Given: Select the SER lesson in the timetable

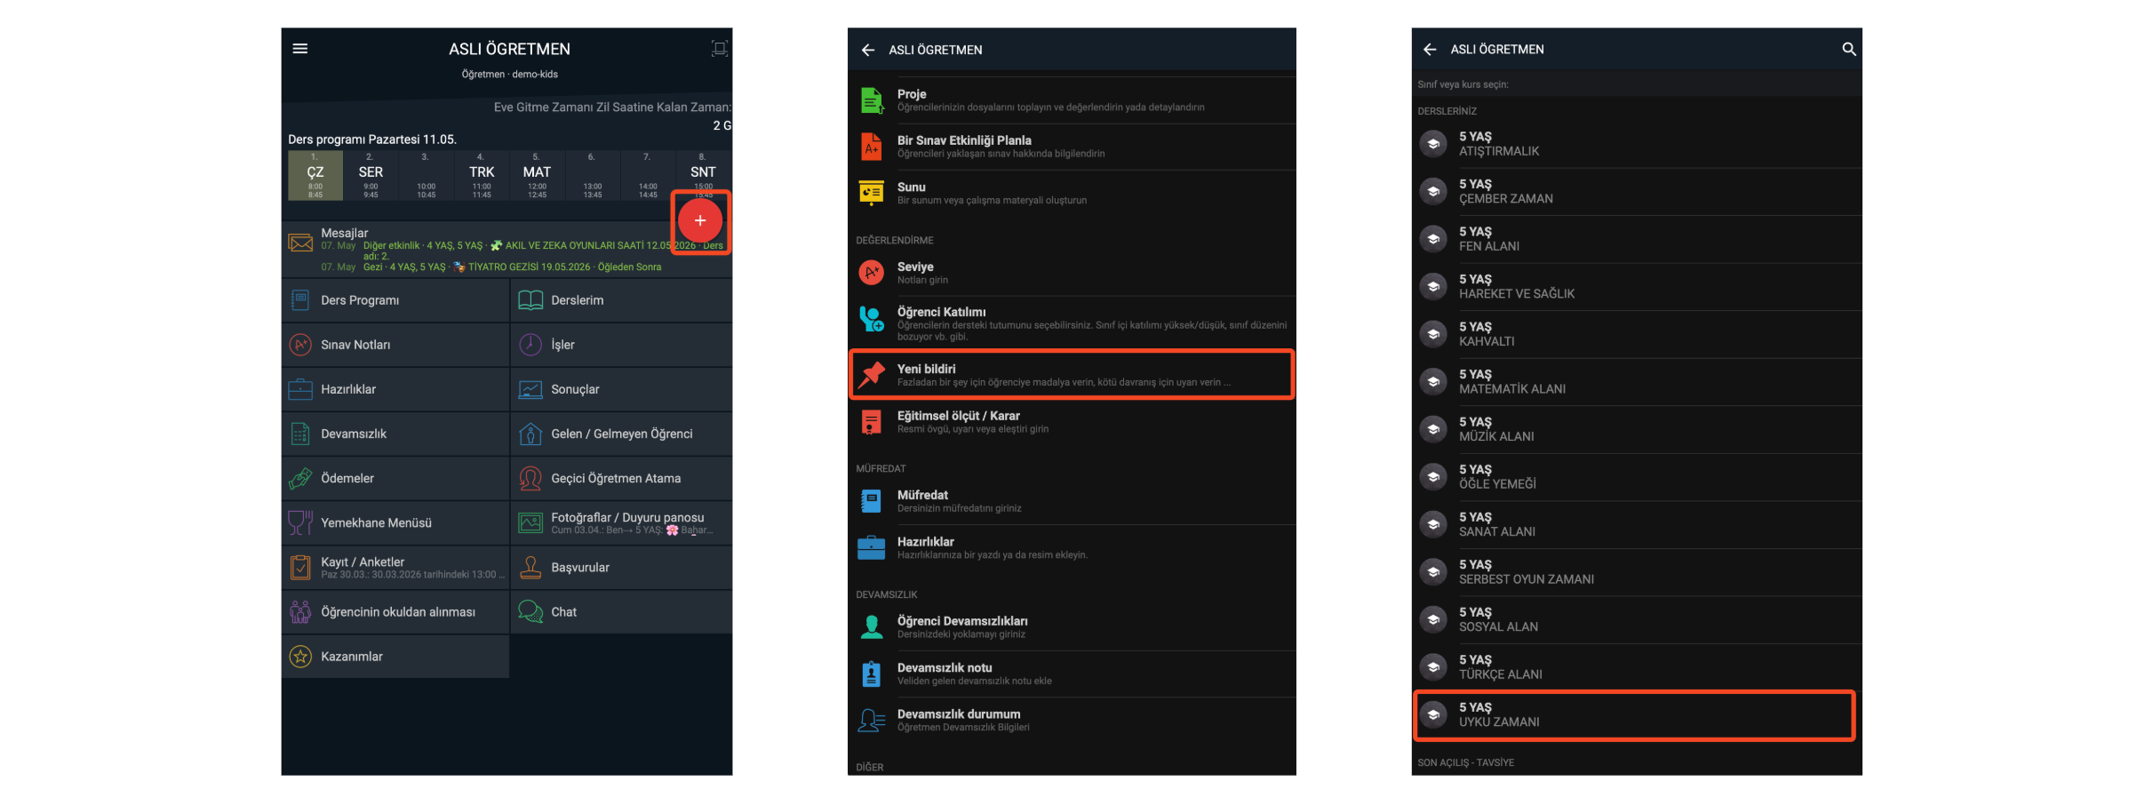Looking at the screenshot, I should click(x=371, y=175).
